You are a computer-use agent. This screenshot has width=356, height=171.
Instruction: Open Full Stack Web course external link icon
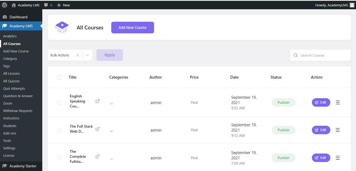98,129
